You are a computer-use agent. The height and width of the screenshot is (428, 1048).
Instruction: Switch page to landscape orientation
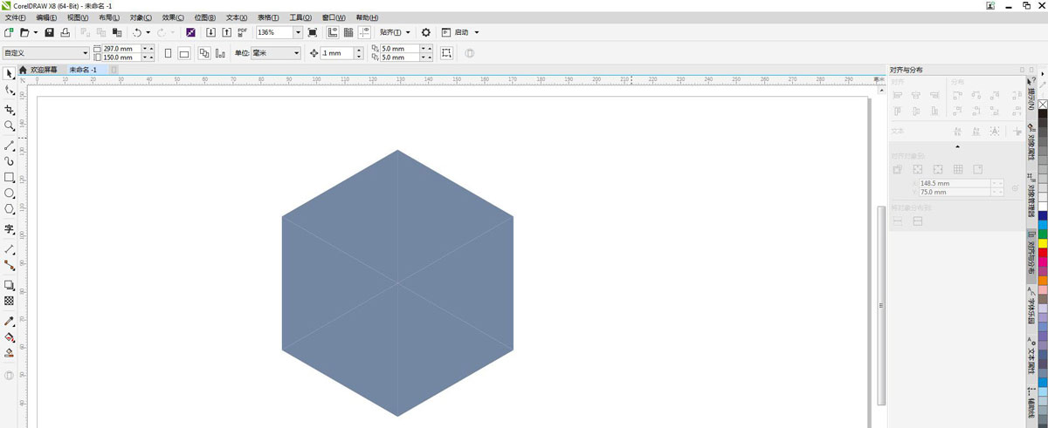(x=184, y=53)
